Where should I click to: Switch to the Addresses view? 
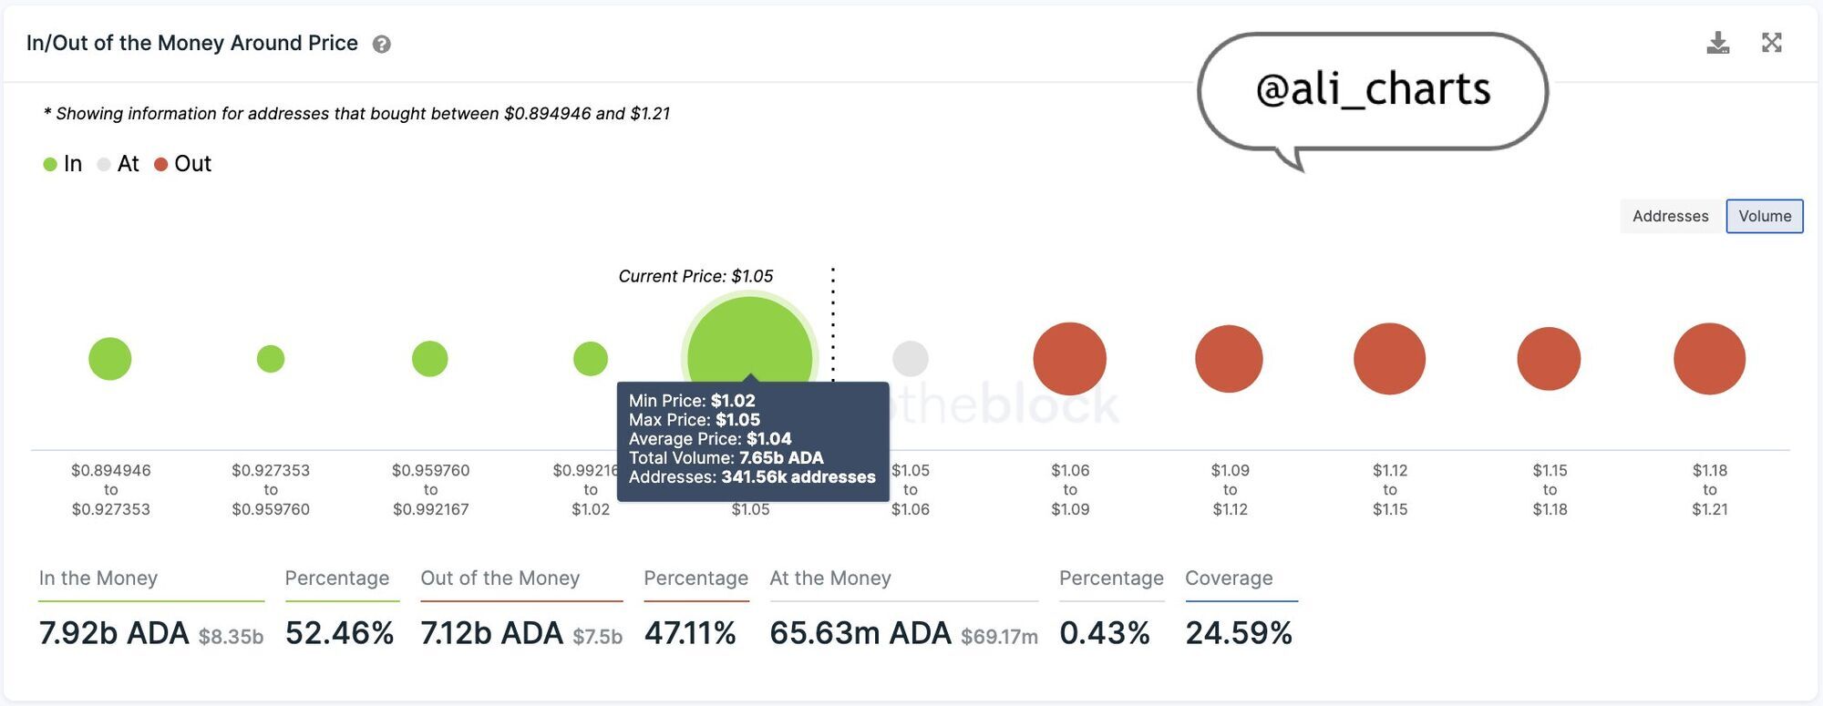(1670, 216)
